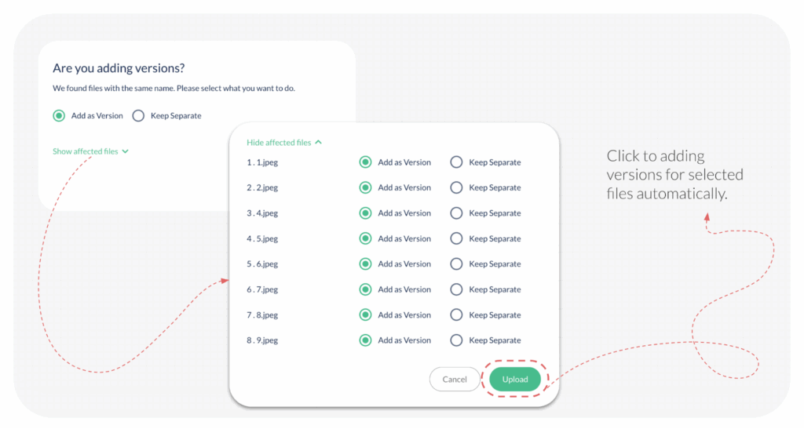804x429 pixels.
Task: Select 'Add as Version' for 4.jpeg
Action: 365,213
